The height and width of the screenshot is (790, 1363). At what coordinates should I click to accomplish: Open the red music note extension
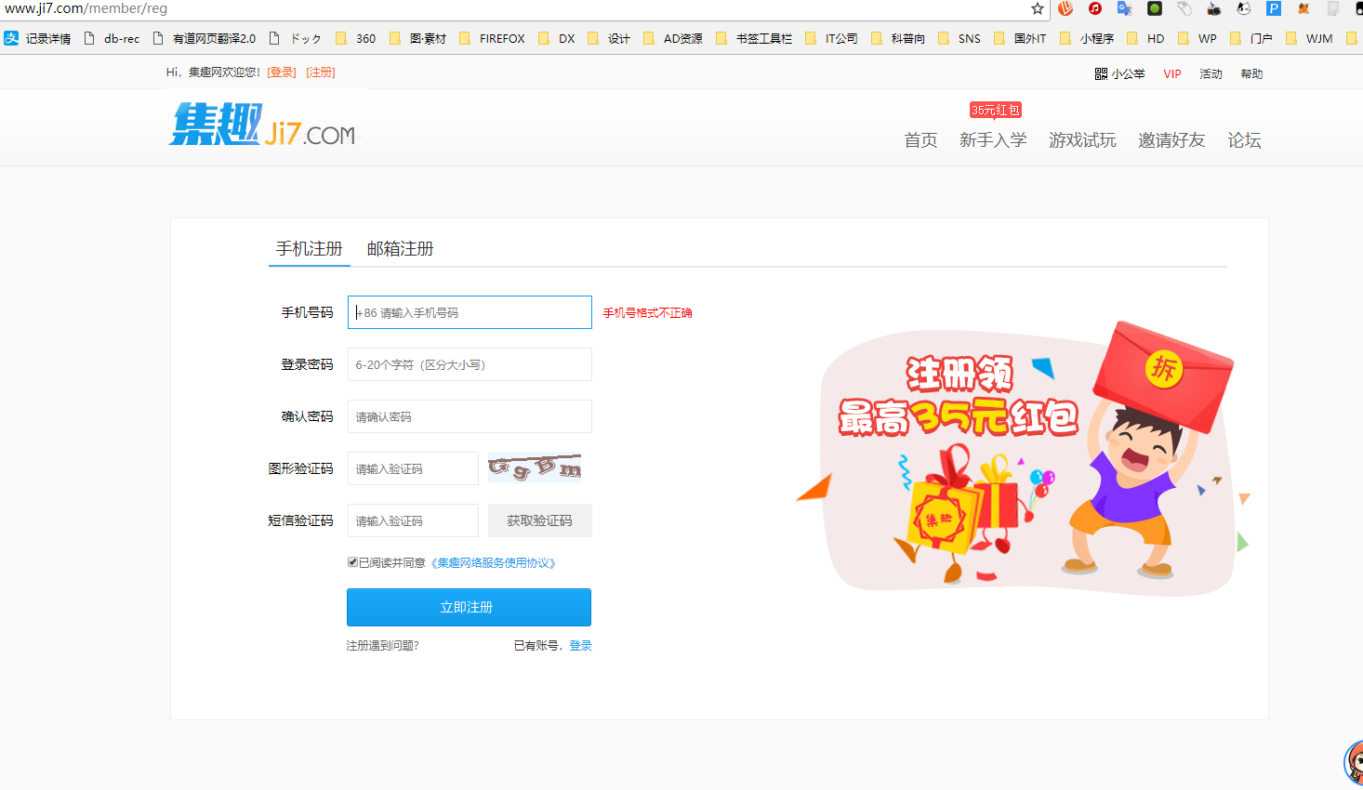1095,8
